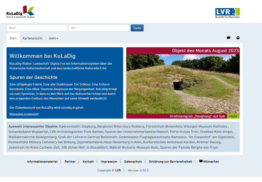
Task: Open Berghotel Rittersturz Koblenz
Action: 121,127
